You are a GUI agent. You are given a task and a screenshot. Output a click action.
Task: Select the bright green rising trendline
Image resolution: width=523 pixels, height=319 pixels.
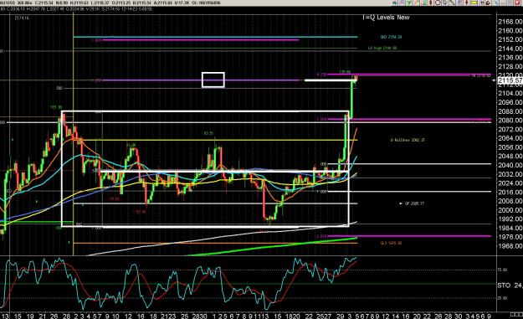click(x=274, y=246)
